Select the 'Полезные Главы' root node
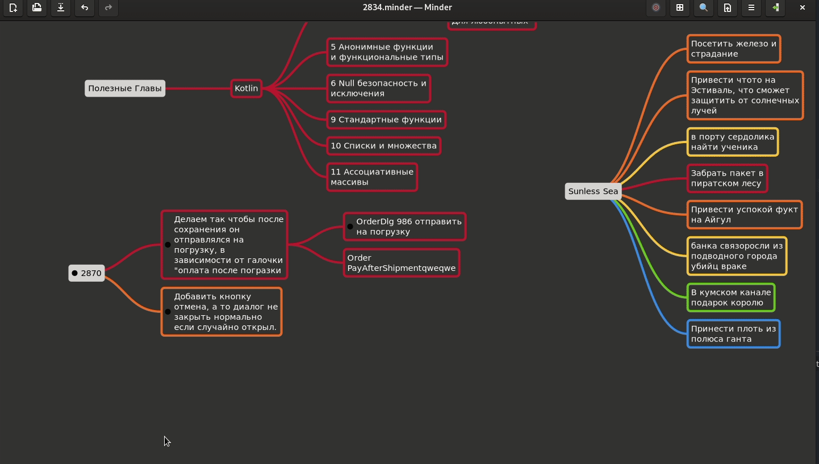The height and width of the screenshot is (464, 819). tap(125, 88)
